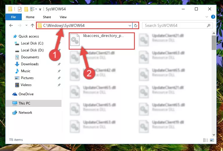Click the Properties quick access icon
The image size is (223, 151).
pyautogui.click(x=20, y=9)
